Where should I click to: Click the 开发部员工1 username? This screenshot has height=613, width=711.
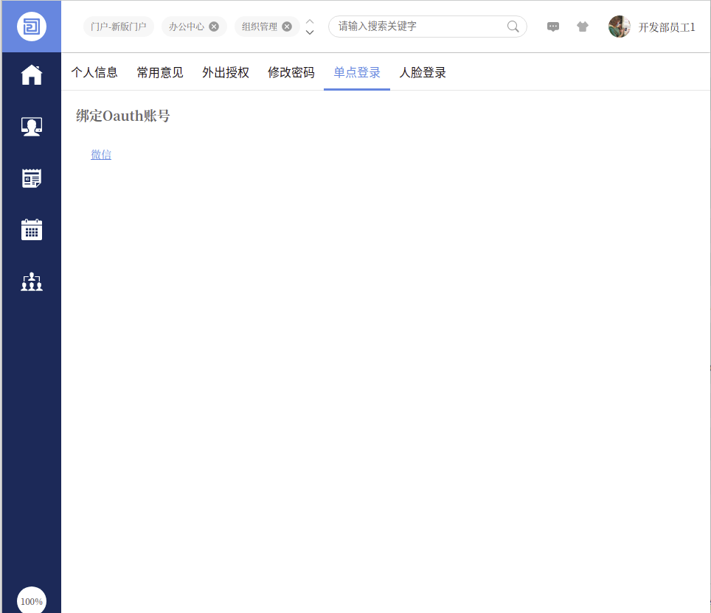coord(667,27)
